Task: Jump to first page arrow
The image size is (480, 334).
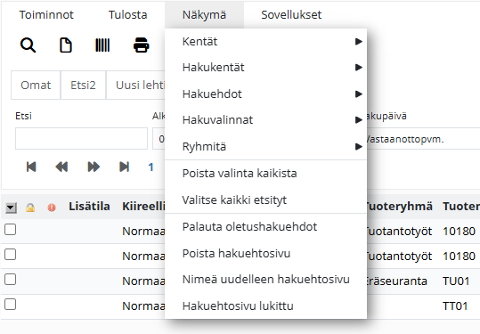Action: click(x=31, y=167)
